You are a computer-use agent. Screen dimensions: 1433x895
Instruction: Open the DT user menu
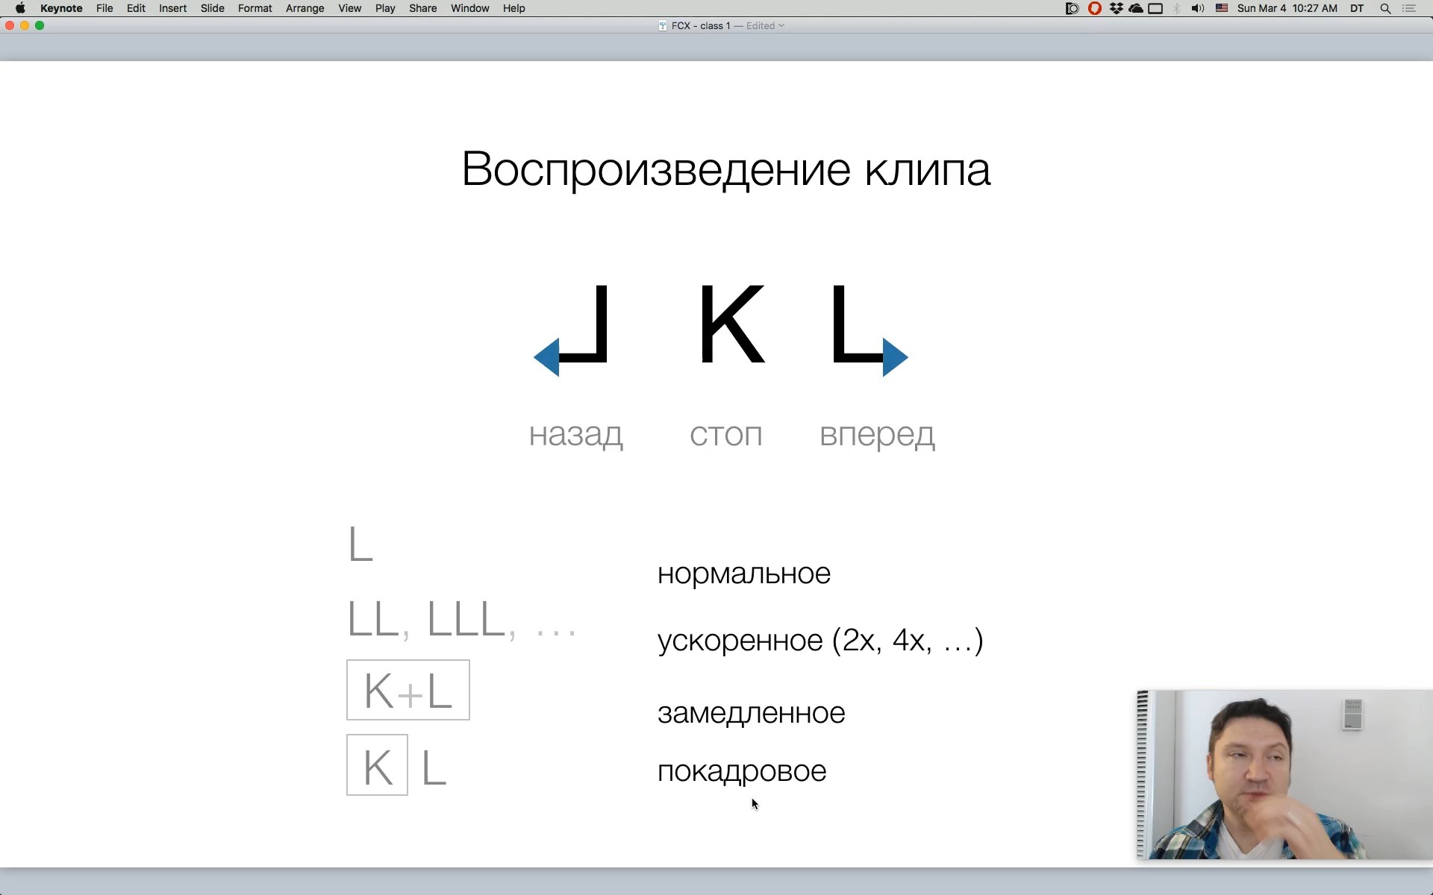[x=1357, y=8]
